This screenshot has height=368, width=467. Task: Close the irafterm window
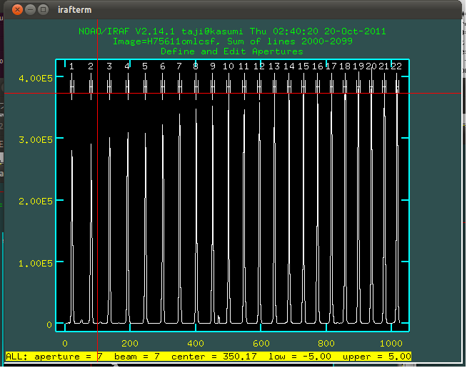(x=18, y=10)
